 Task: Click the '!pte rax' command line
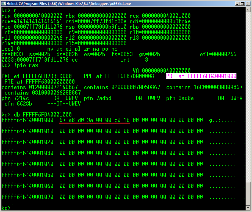click(x=26, y=65)
